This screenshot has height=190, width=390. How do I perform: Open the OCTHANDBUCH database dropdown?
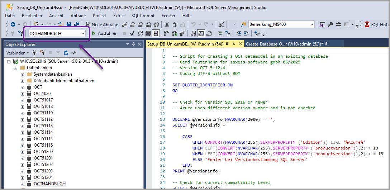coord(83,33)
